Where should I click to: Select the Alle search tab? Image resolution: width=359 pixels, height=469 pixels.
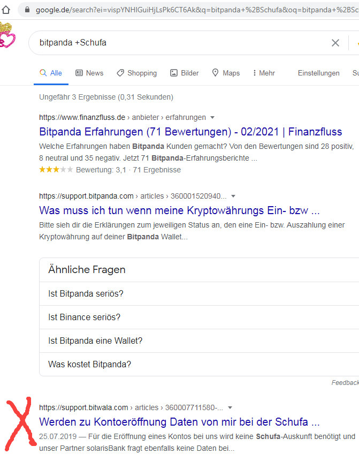[x=51, y=73]
